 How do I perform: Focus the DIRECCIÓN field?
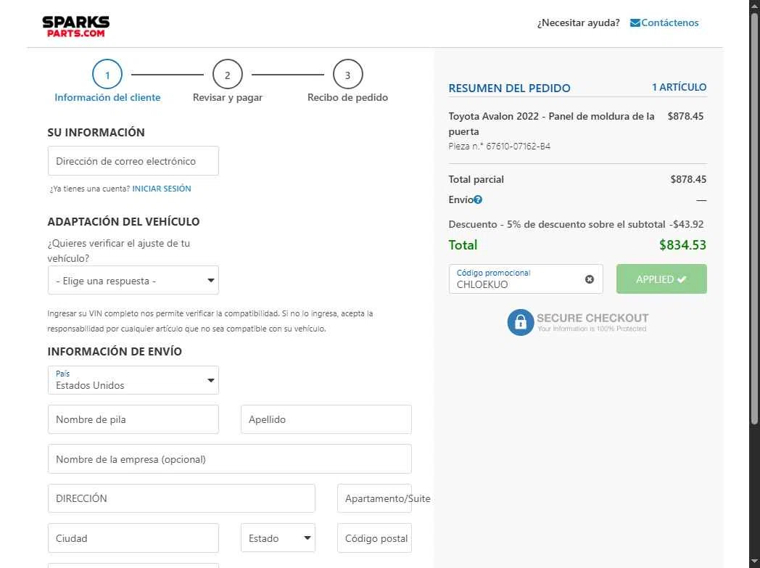coord(181,498)
